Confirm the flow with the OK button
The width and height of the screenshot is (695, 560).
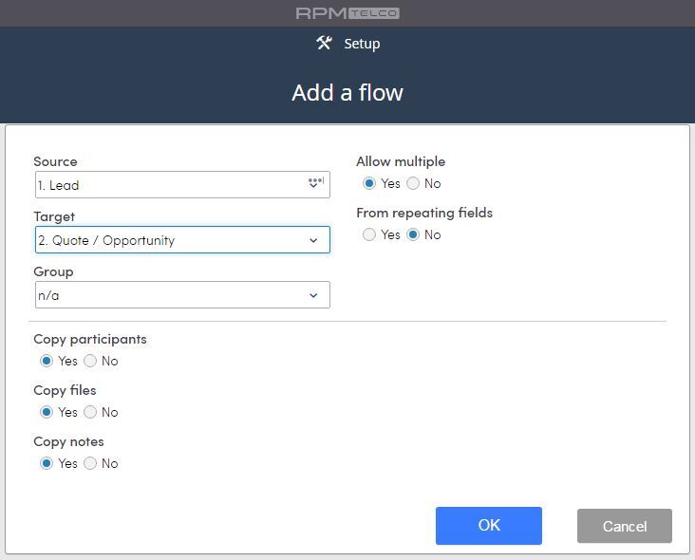click(488, 526)
